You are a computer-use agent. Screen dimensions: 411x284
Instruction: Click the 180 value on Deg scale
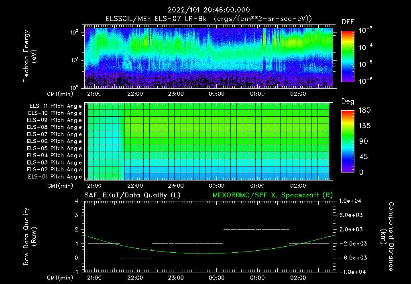point(364,110)
